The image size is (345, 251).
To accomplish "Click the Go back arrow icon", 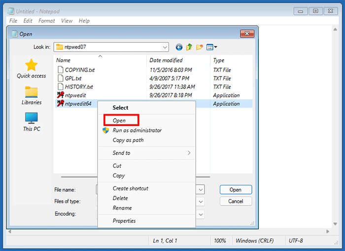I will tap(179, 47).
